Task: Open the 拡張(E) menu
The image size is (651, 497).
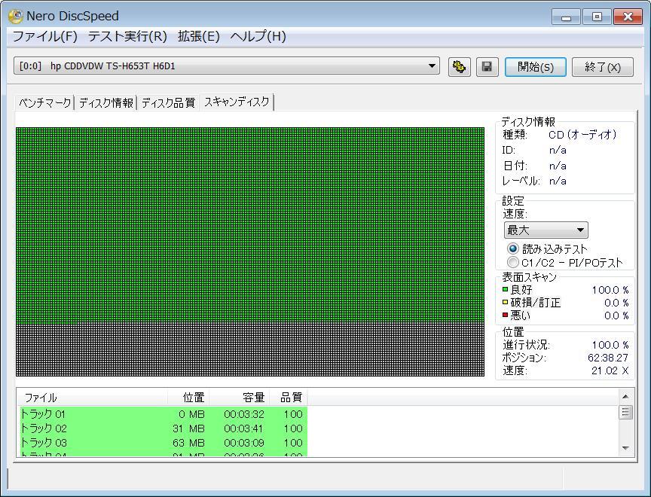Action: coord(198,36)
